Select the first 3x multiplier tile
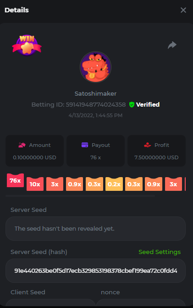 pos(55,184)
